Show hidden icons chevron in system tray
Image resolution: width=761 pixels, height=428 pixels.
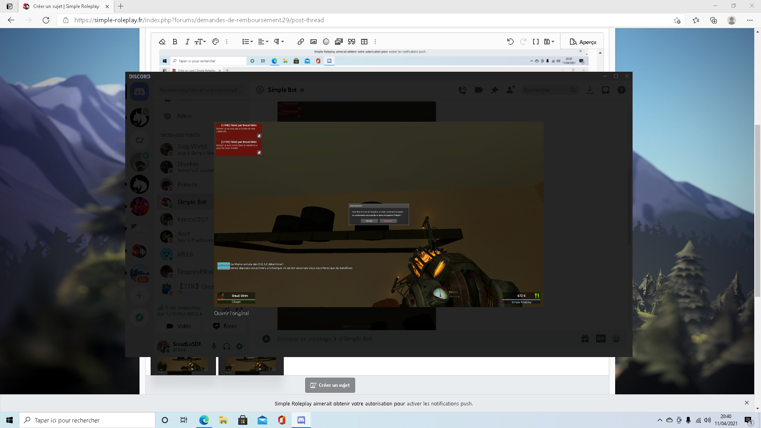pos(660,420)
